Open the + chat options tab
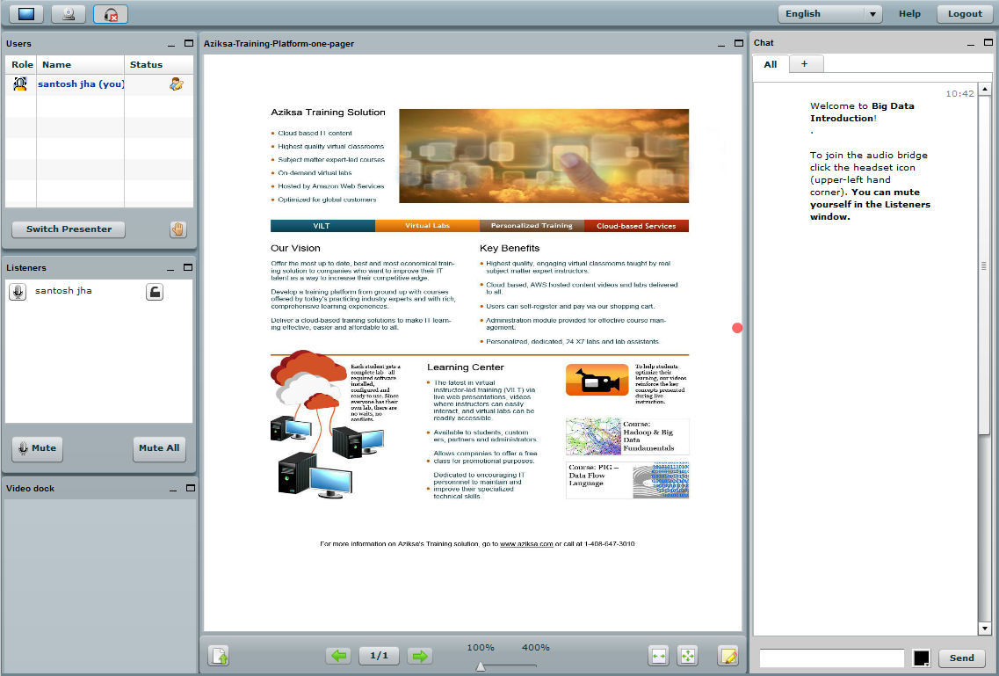The image size is (999, 676). (805, 63)
